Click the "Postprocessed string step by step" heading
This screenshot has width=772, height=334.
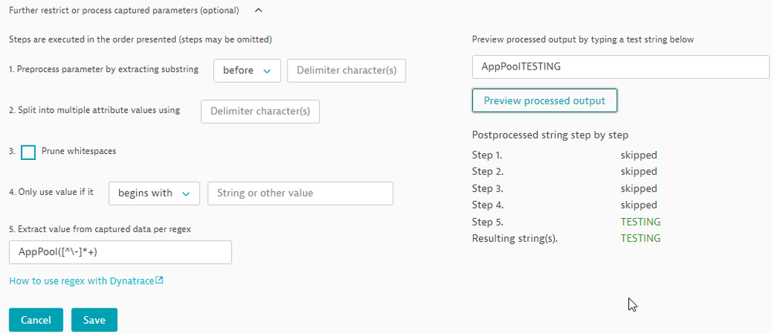[549, 135]
